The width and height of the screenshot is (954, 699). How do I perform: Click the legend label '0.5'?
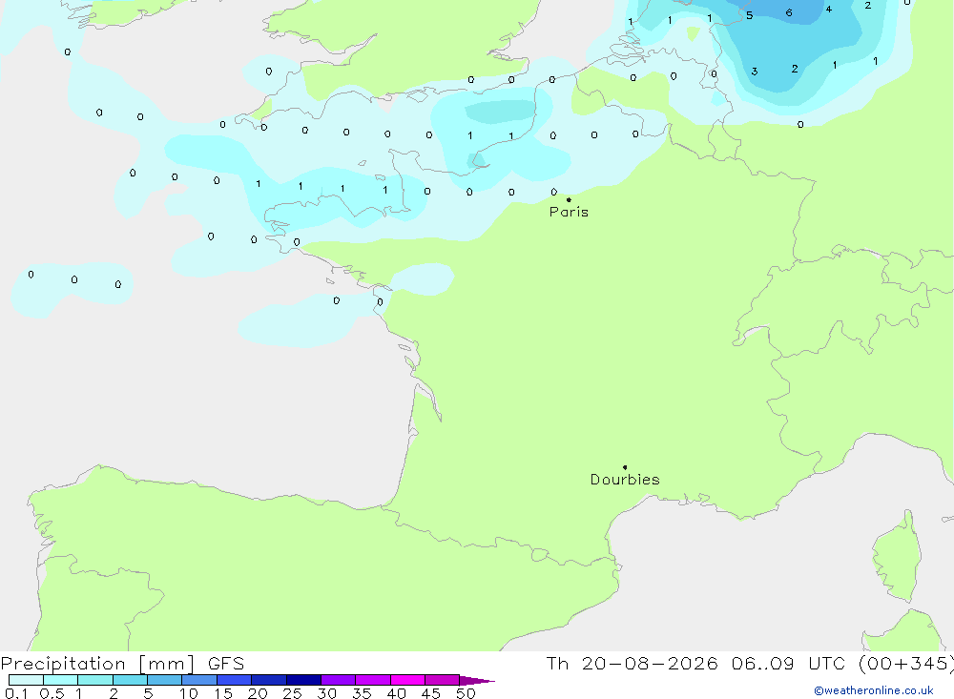52,693
